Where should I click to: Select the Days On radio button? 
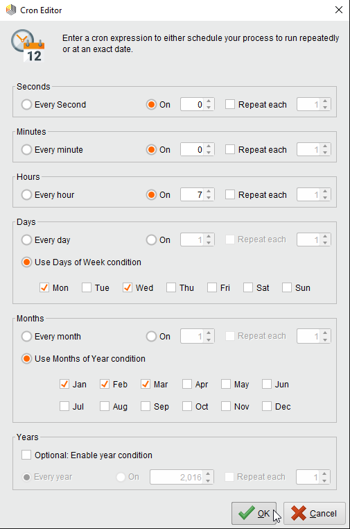[151, 240]
